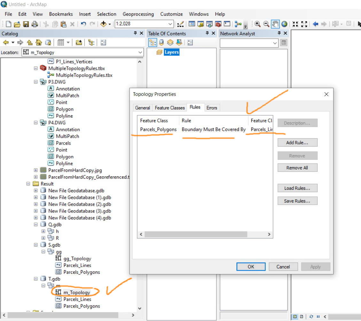
Task: Click Fixed Zoom Out icon
Action: tap(304, 24)
